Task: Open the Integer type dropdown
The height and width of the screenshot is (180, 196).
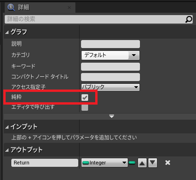Action: [105, 163]
